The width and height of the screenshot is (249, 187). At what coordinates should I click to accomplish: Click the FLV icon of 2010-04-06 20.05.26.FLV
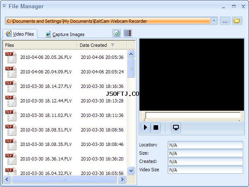pos(11,57)
